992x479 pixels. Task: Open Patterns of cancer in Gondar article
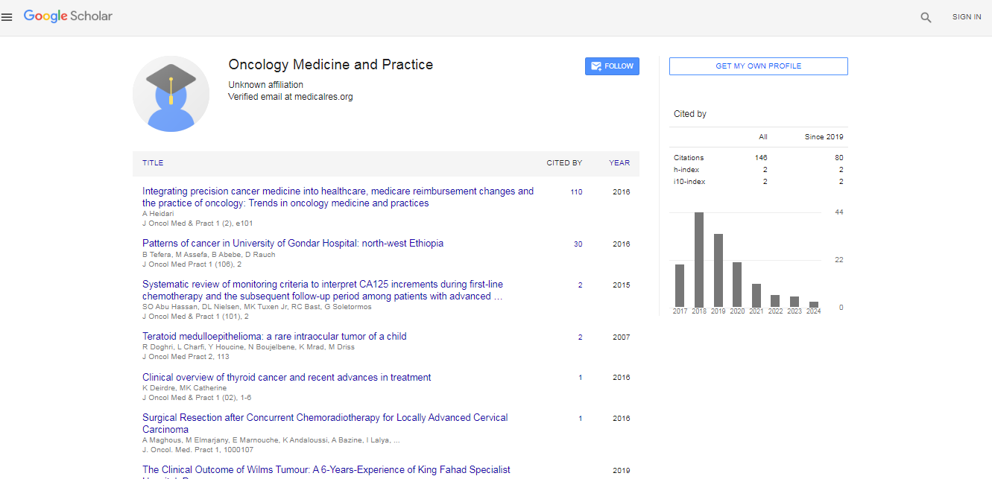pyautogui.click(x=292, y=244)
